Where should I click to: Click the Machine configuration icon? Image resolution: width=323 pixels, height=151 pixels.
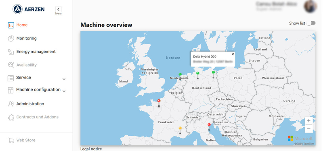[11, 90]
